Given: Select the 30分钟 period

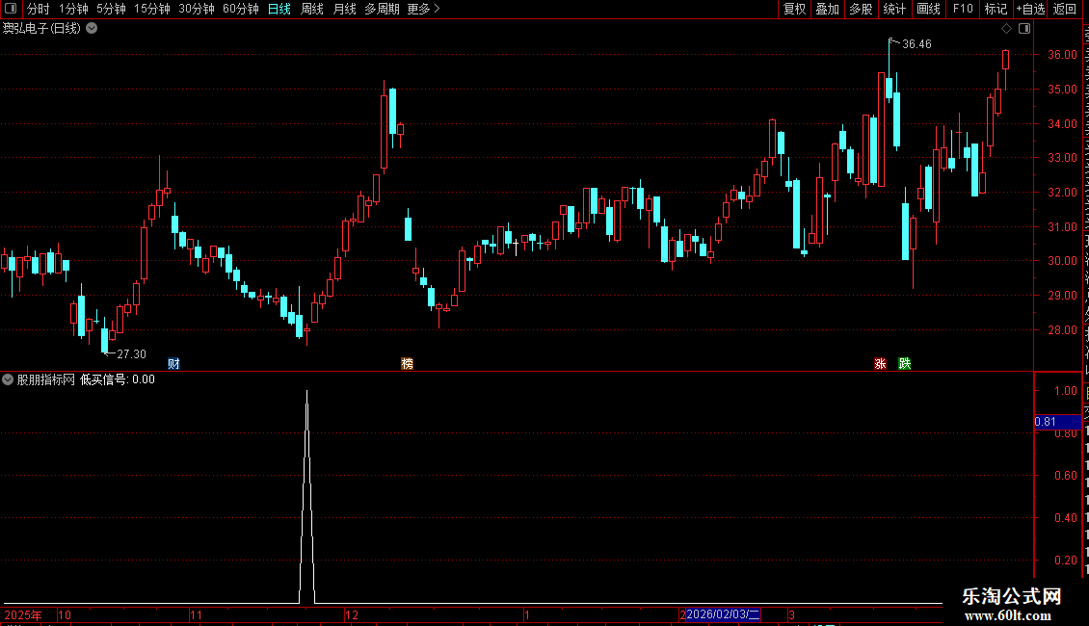Looking at the screenshot, I should point(196,9).
